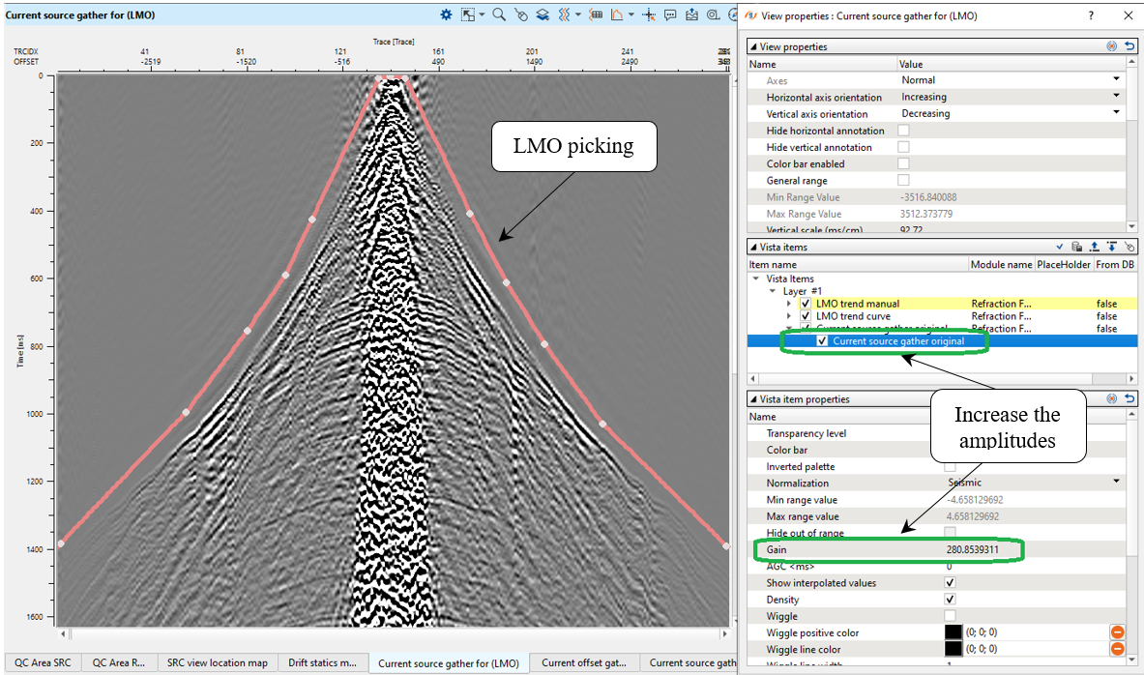Open the Normalization dropdown
Image resolution: width=1144 pixels, height=675 pixels.
pos(1116,483)
